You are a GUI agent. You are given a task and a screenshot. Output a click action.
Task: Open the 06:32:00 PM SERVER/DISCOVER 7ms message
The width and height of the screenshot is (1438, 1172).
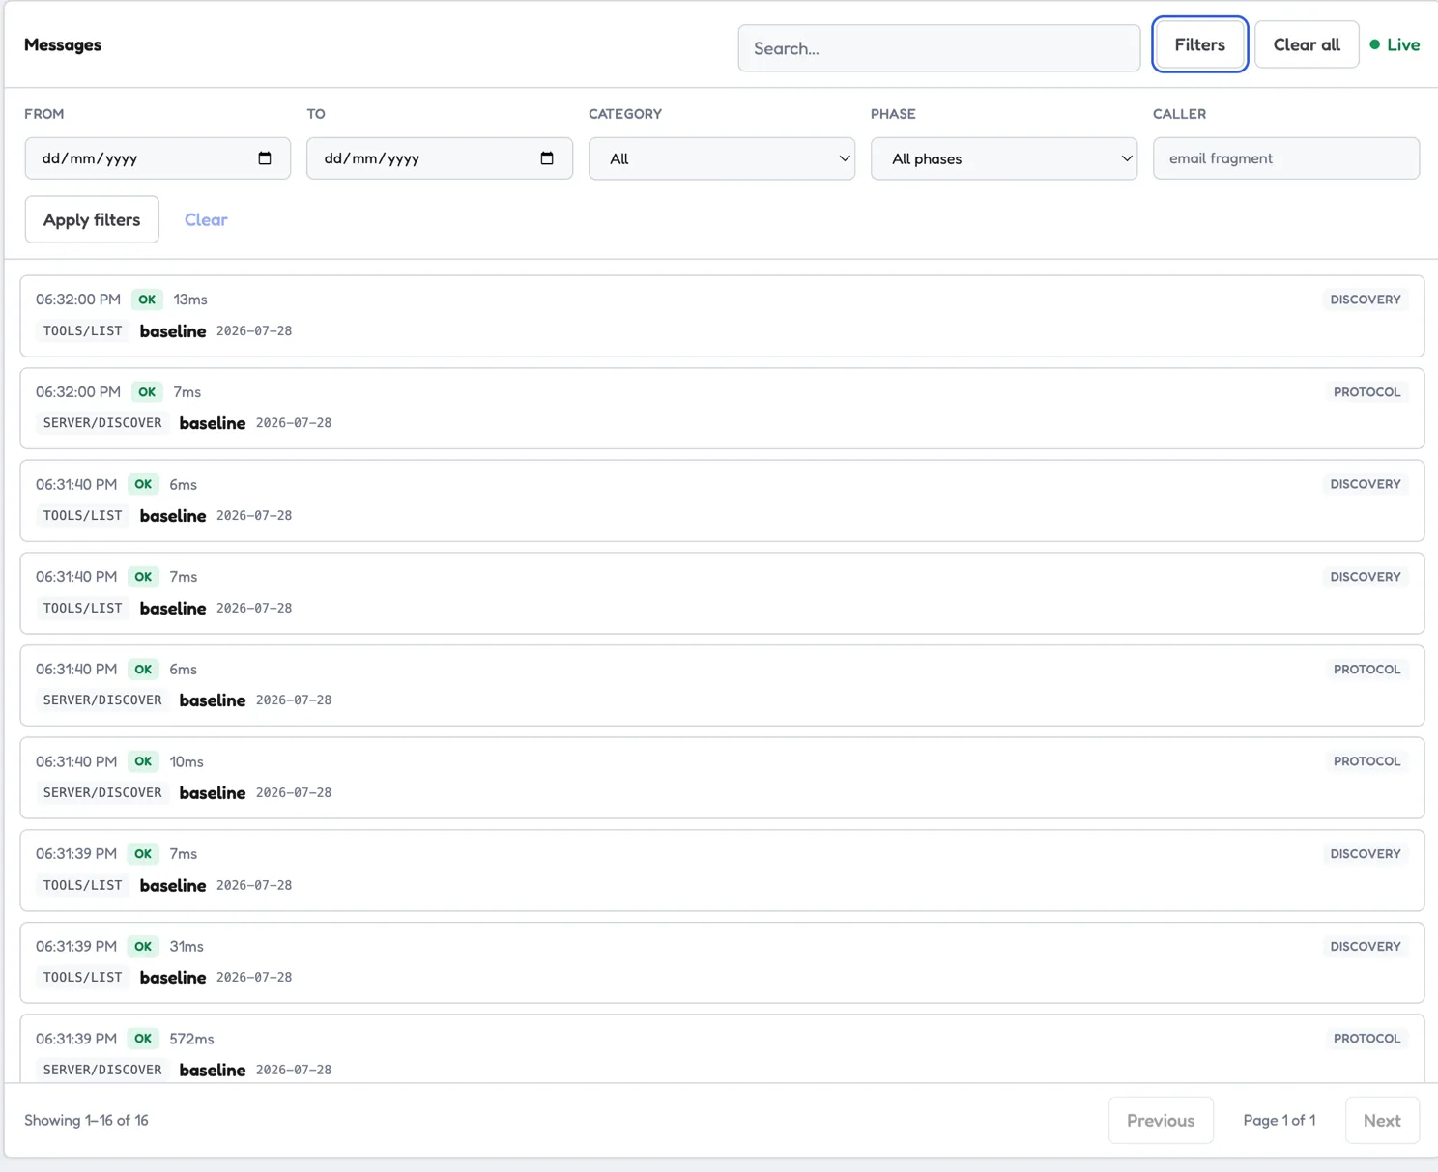(x=722, y=408)
